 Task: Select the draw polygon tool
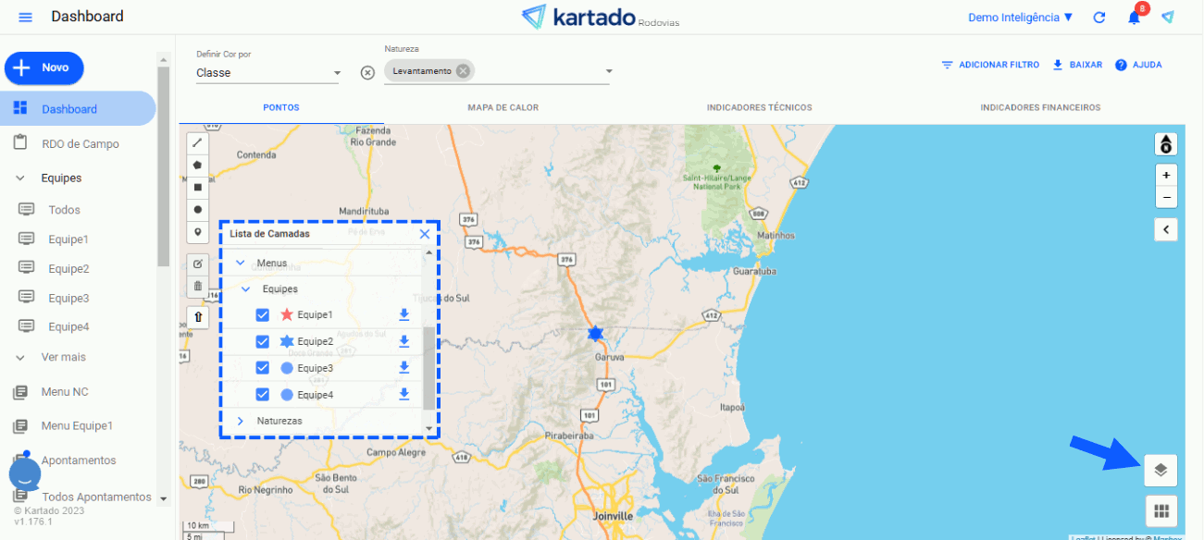pos(198,165)
